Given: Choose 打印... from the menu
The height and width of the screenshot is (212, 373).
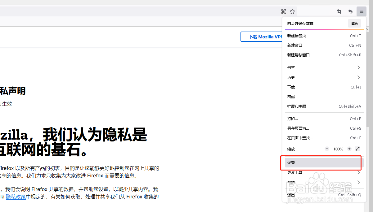Looking at the screenshot, I should pyautogui.click(x=324, y=119).
